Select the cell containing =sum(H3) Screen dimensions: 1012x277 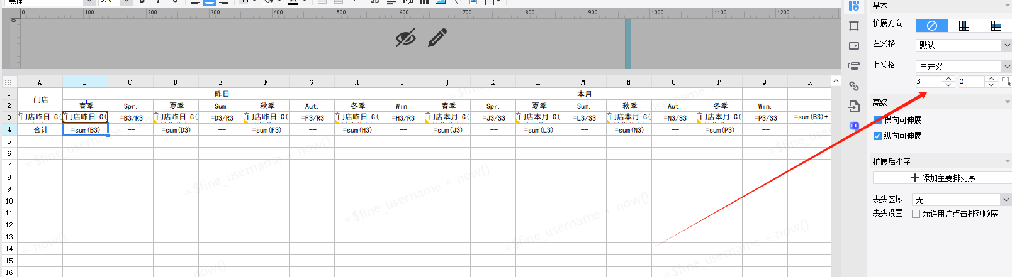point(357,129)
